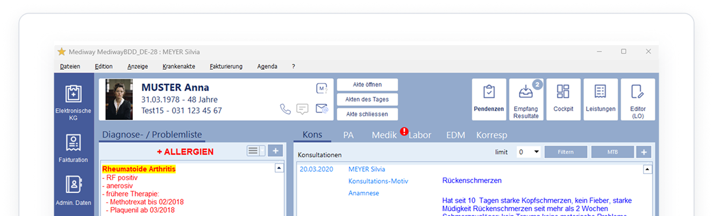Switch to the Medik tab
Viewport: 713px width, 216px height.
(x=384, y=135)
